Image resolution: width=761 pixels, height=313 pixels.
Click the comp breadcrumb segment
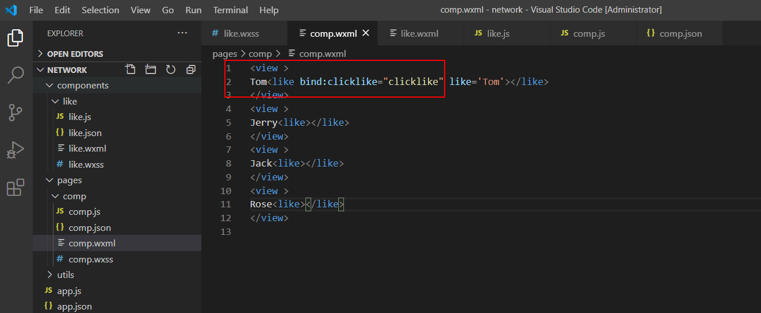[260, 54]
